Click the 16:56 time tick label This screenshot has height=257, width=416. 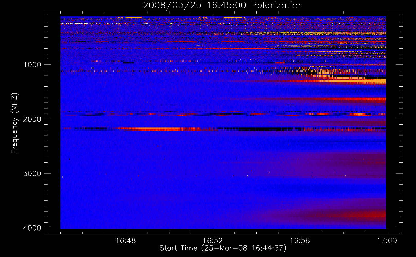pyautogui.click(x=300, y=241)
